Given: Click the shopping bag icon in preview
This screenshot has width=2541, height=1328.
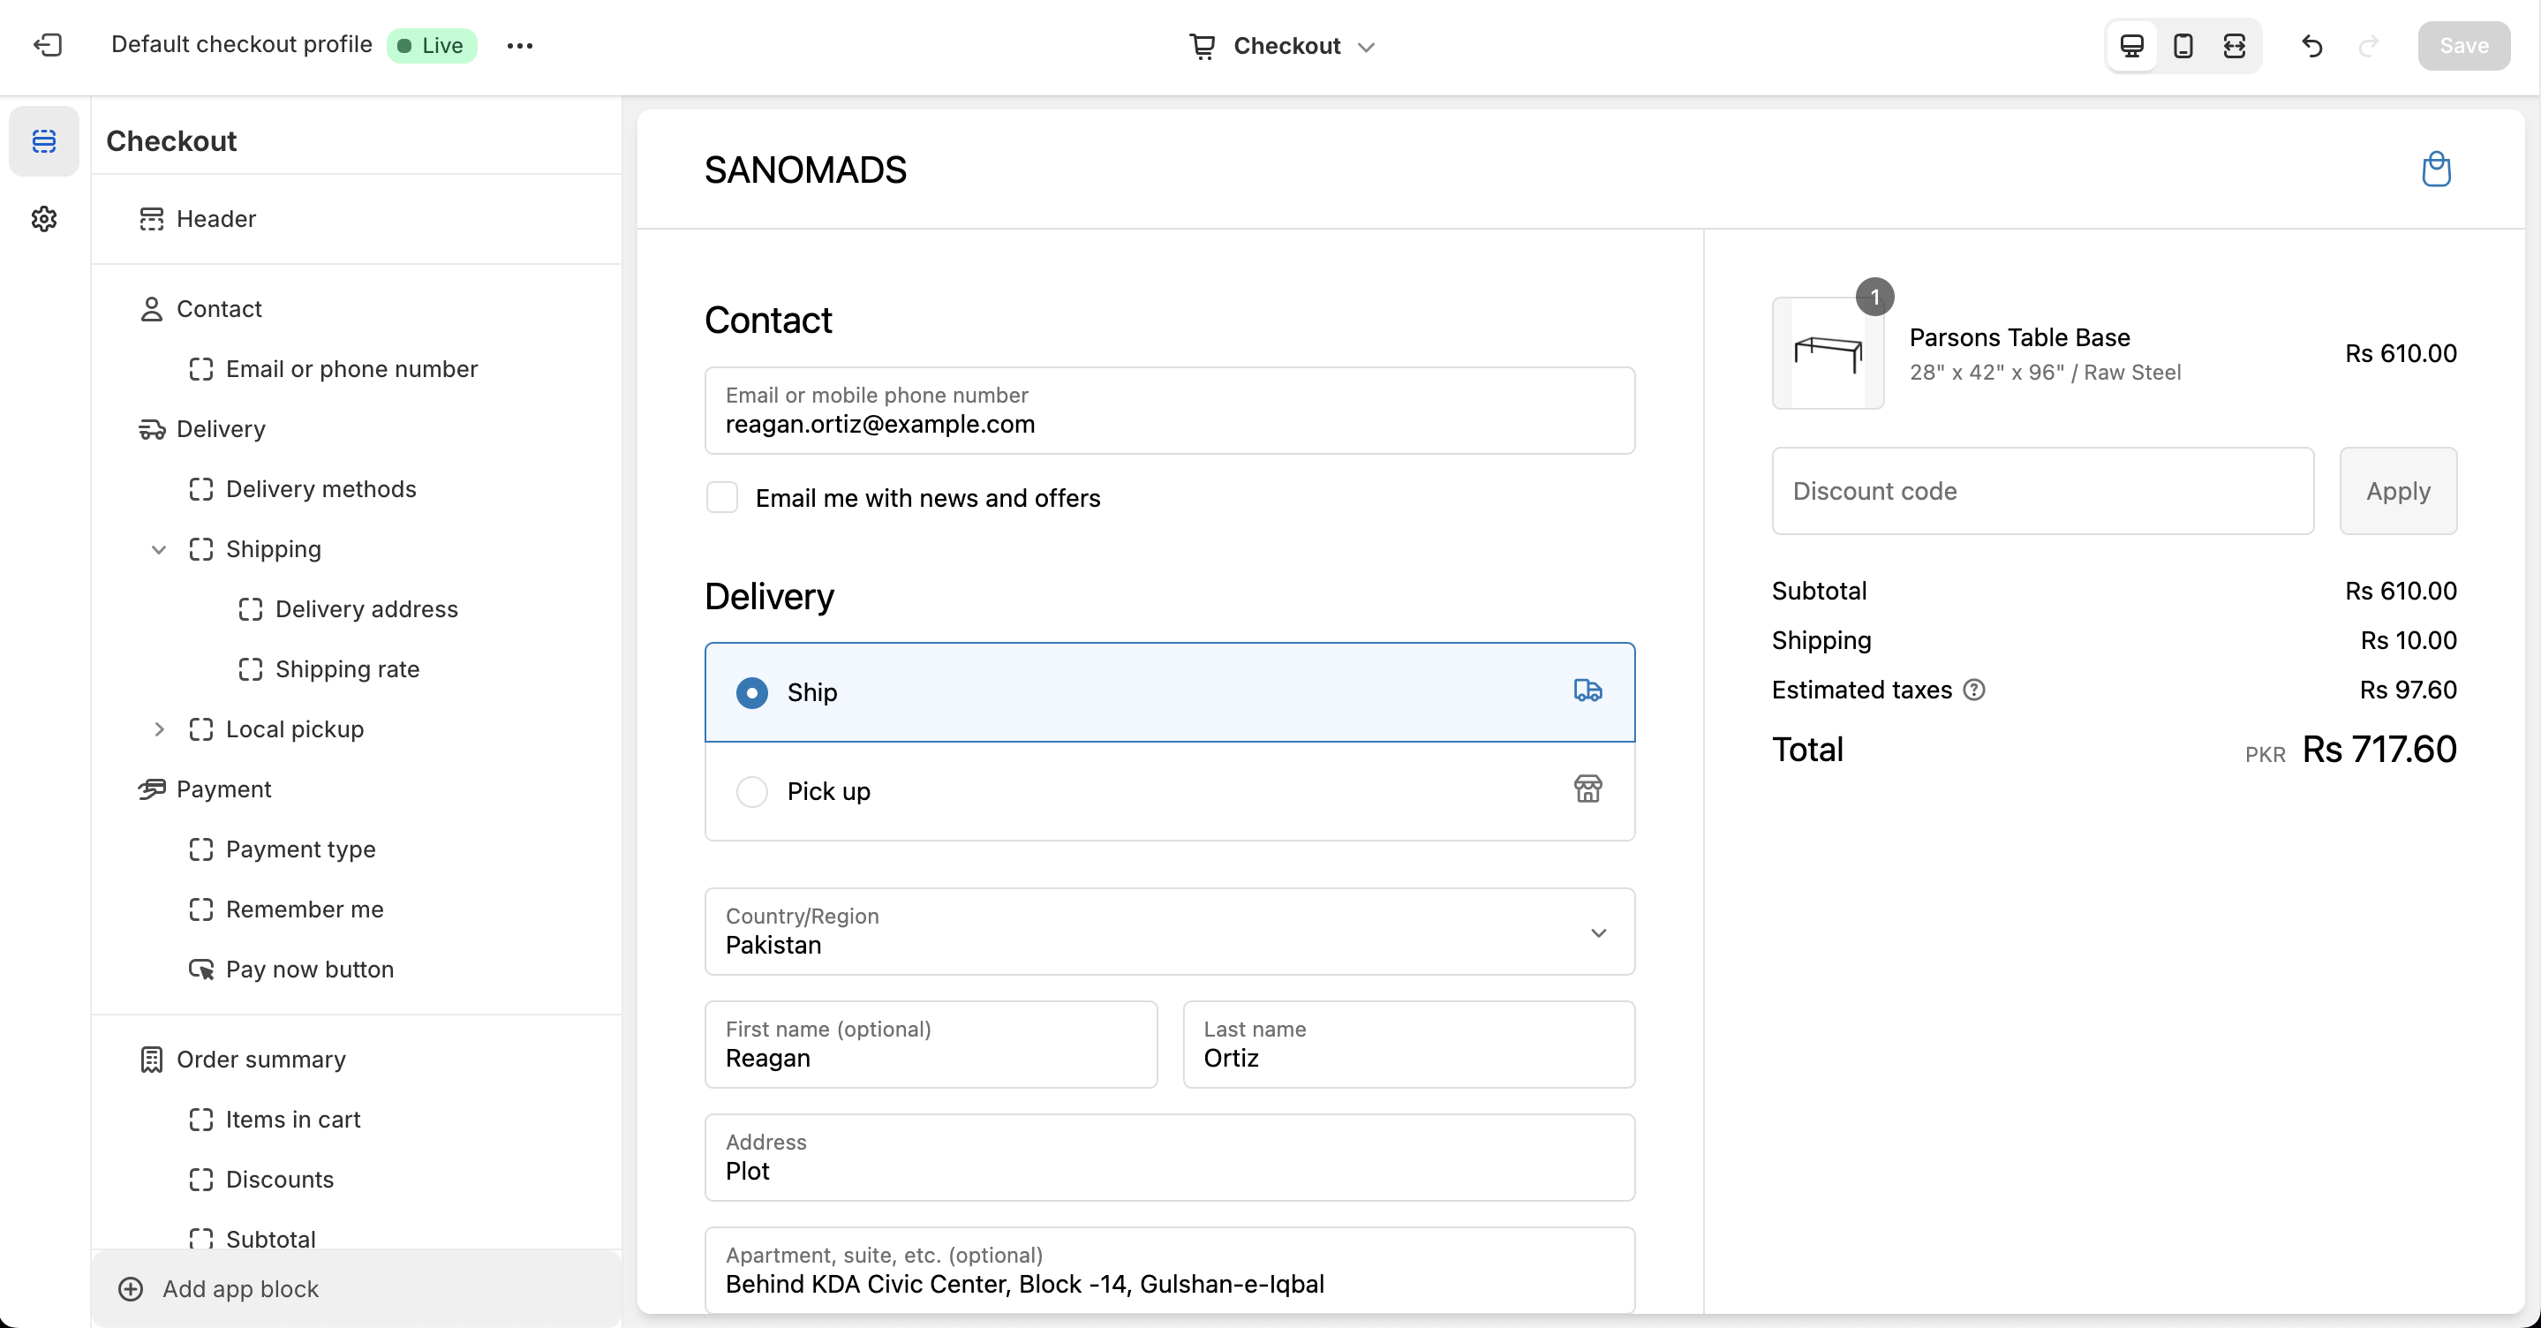Looking at the screenshot, I should (2435, 170).
